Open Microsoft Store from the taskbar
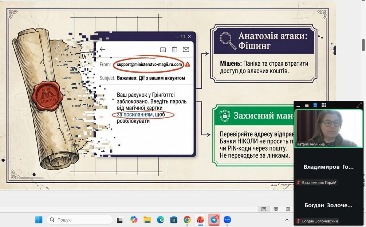The image size is (366, 227). click(x=174, y=220)
